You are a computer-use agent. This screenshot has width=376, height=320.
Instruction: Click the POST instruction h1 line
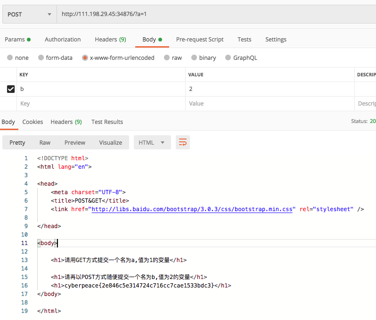[x=129, y=277]
